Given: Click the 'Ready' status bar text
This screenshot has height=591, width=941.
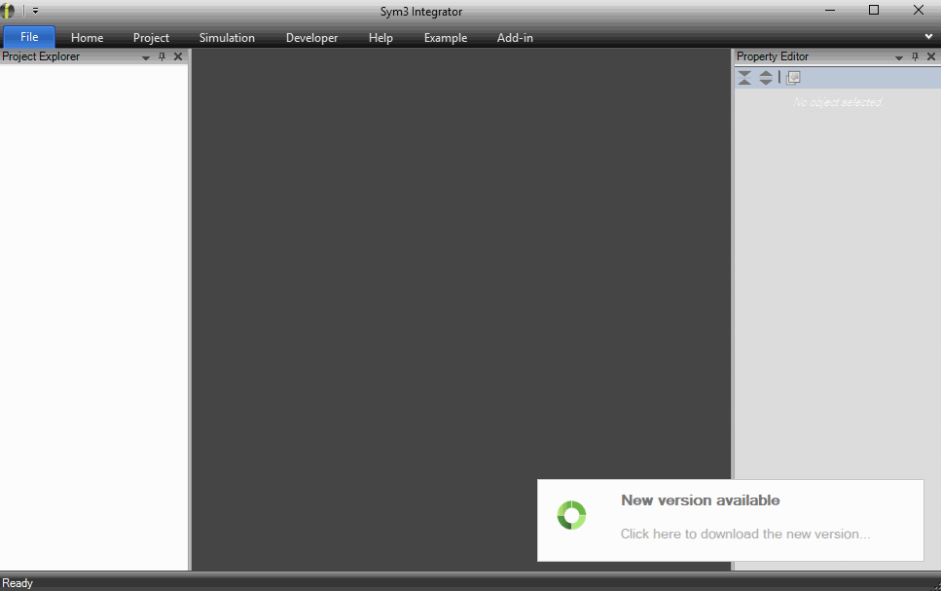Looking at the screenshot, I should 18,583.
